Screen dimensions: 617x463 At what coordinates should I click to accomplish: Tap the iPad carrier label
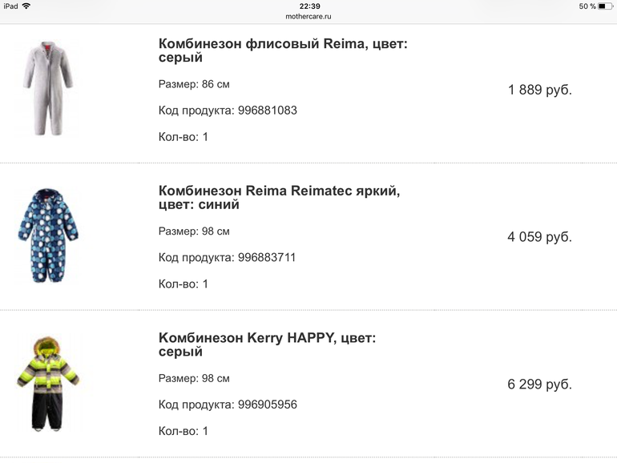point(11,6)
